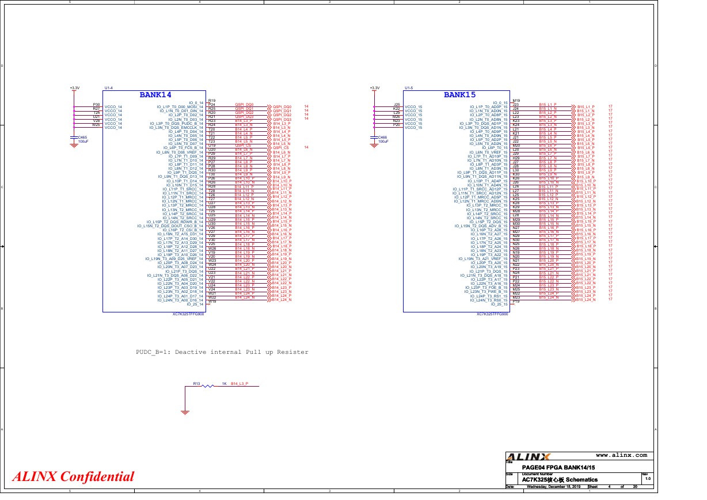Screen dimensions: 707x500
Task: Select pin name IO_L15P_T2_DQS_RDWR_B_14
Action: [x=175, y=222]
